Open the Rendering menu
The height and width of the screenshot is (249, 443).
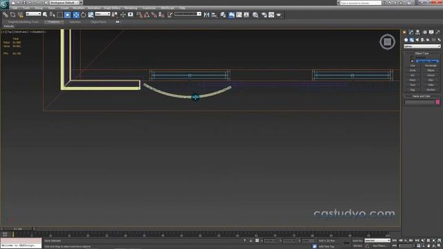point(131,8)
